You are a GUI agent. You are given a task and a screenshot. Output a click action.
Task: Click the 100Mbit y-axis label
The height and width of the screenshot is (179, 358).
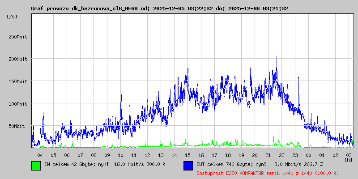(18, 104)
